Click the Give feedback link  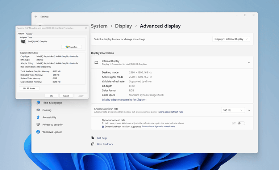click(x=105, y=144)
